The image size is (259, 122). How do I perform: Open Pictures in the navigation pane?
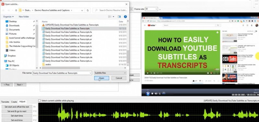pos(13,34)
